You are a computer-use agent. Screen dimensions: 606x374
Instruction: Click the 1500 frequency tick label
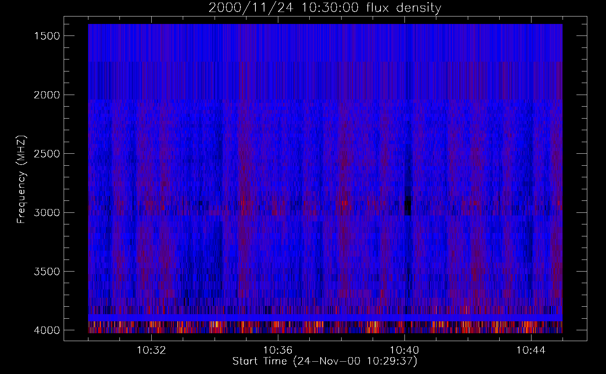tap(47, 36)
